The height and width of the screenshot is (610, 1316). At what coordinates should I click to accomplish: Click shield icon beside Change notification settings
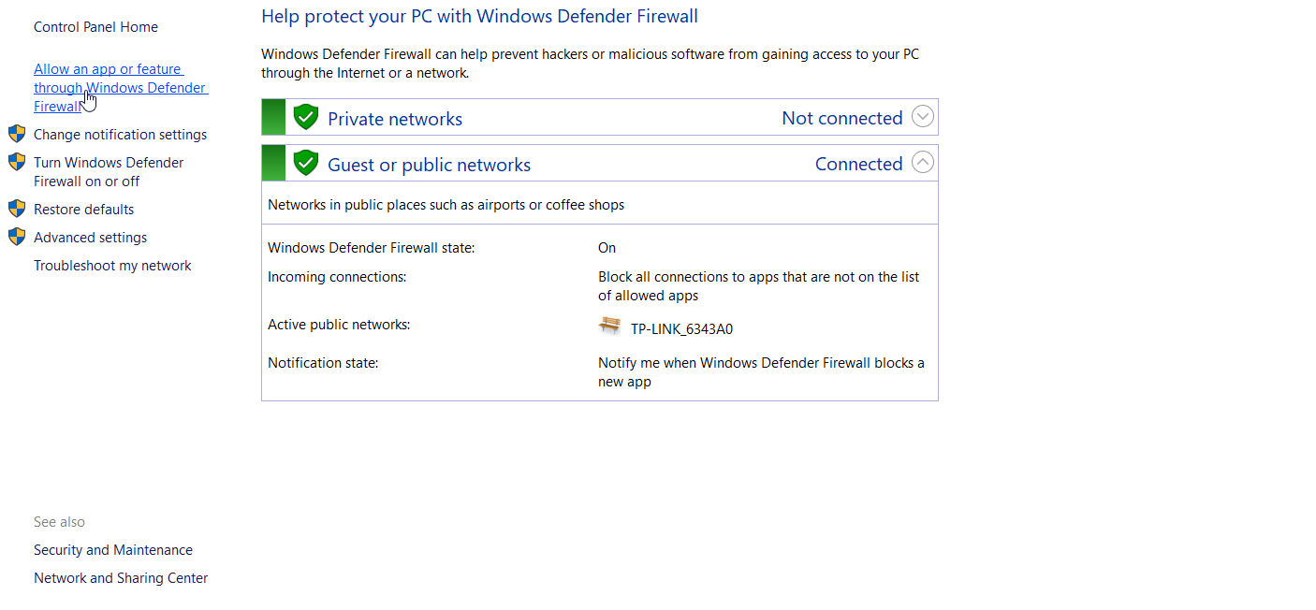[x=17, y=134]
